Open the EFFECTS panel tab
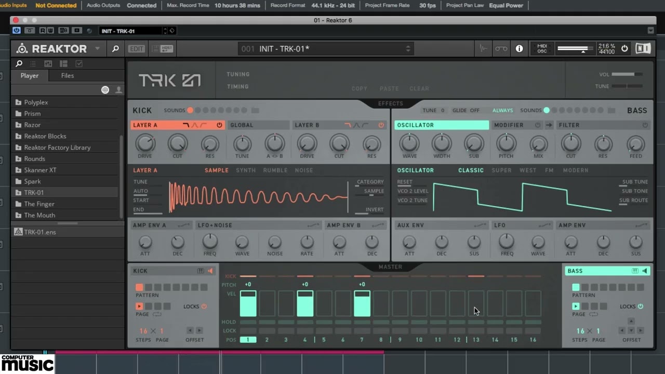Screen dimensions: 665x374 click(391, 103)
